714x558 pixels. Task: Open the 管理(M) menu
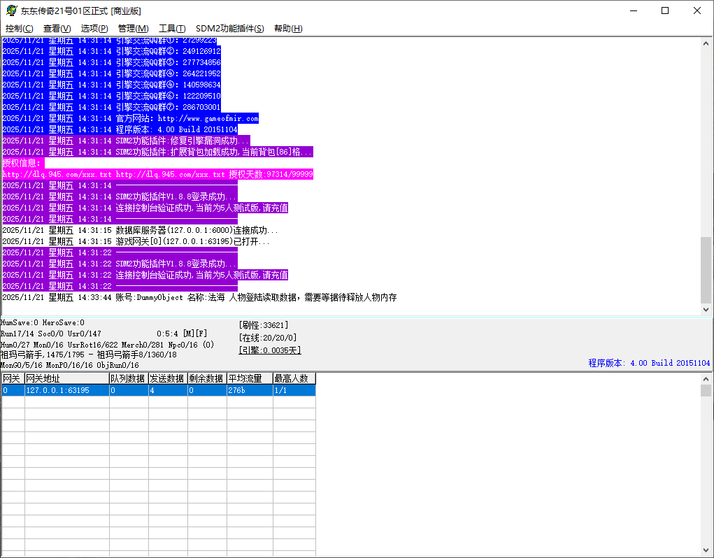pos(133,29)
